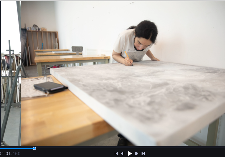Step forward one frame

pos(137,153)
